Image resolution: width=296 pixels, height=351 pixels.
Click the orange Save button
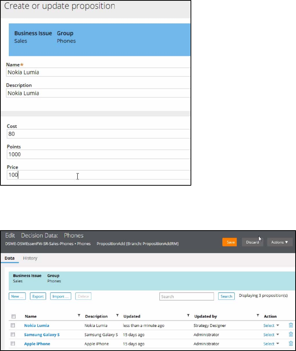pos(230,242)
